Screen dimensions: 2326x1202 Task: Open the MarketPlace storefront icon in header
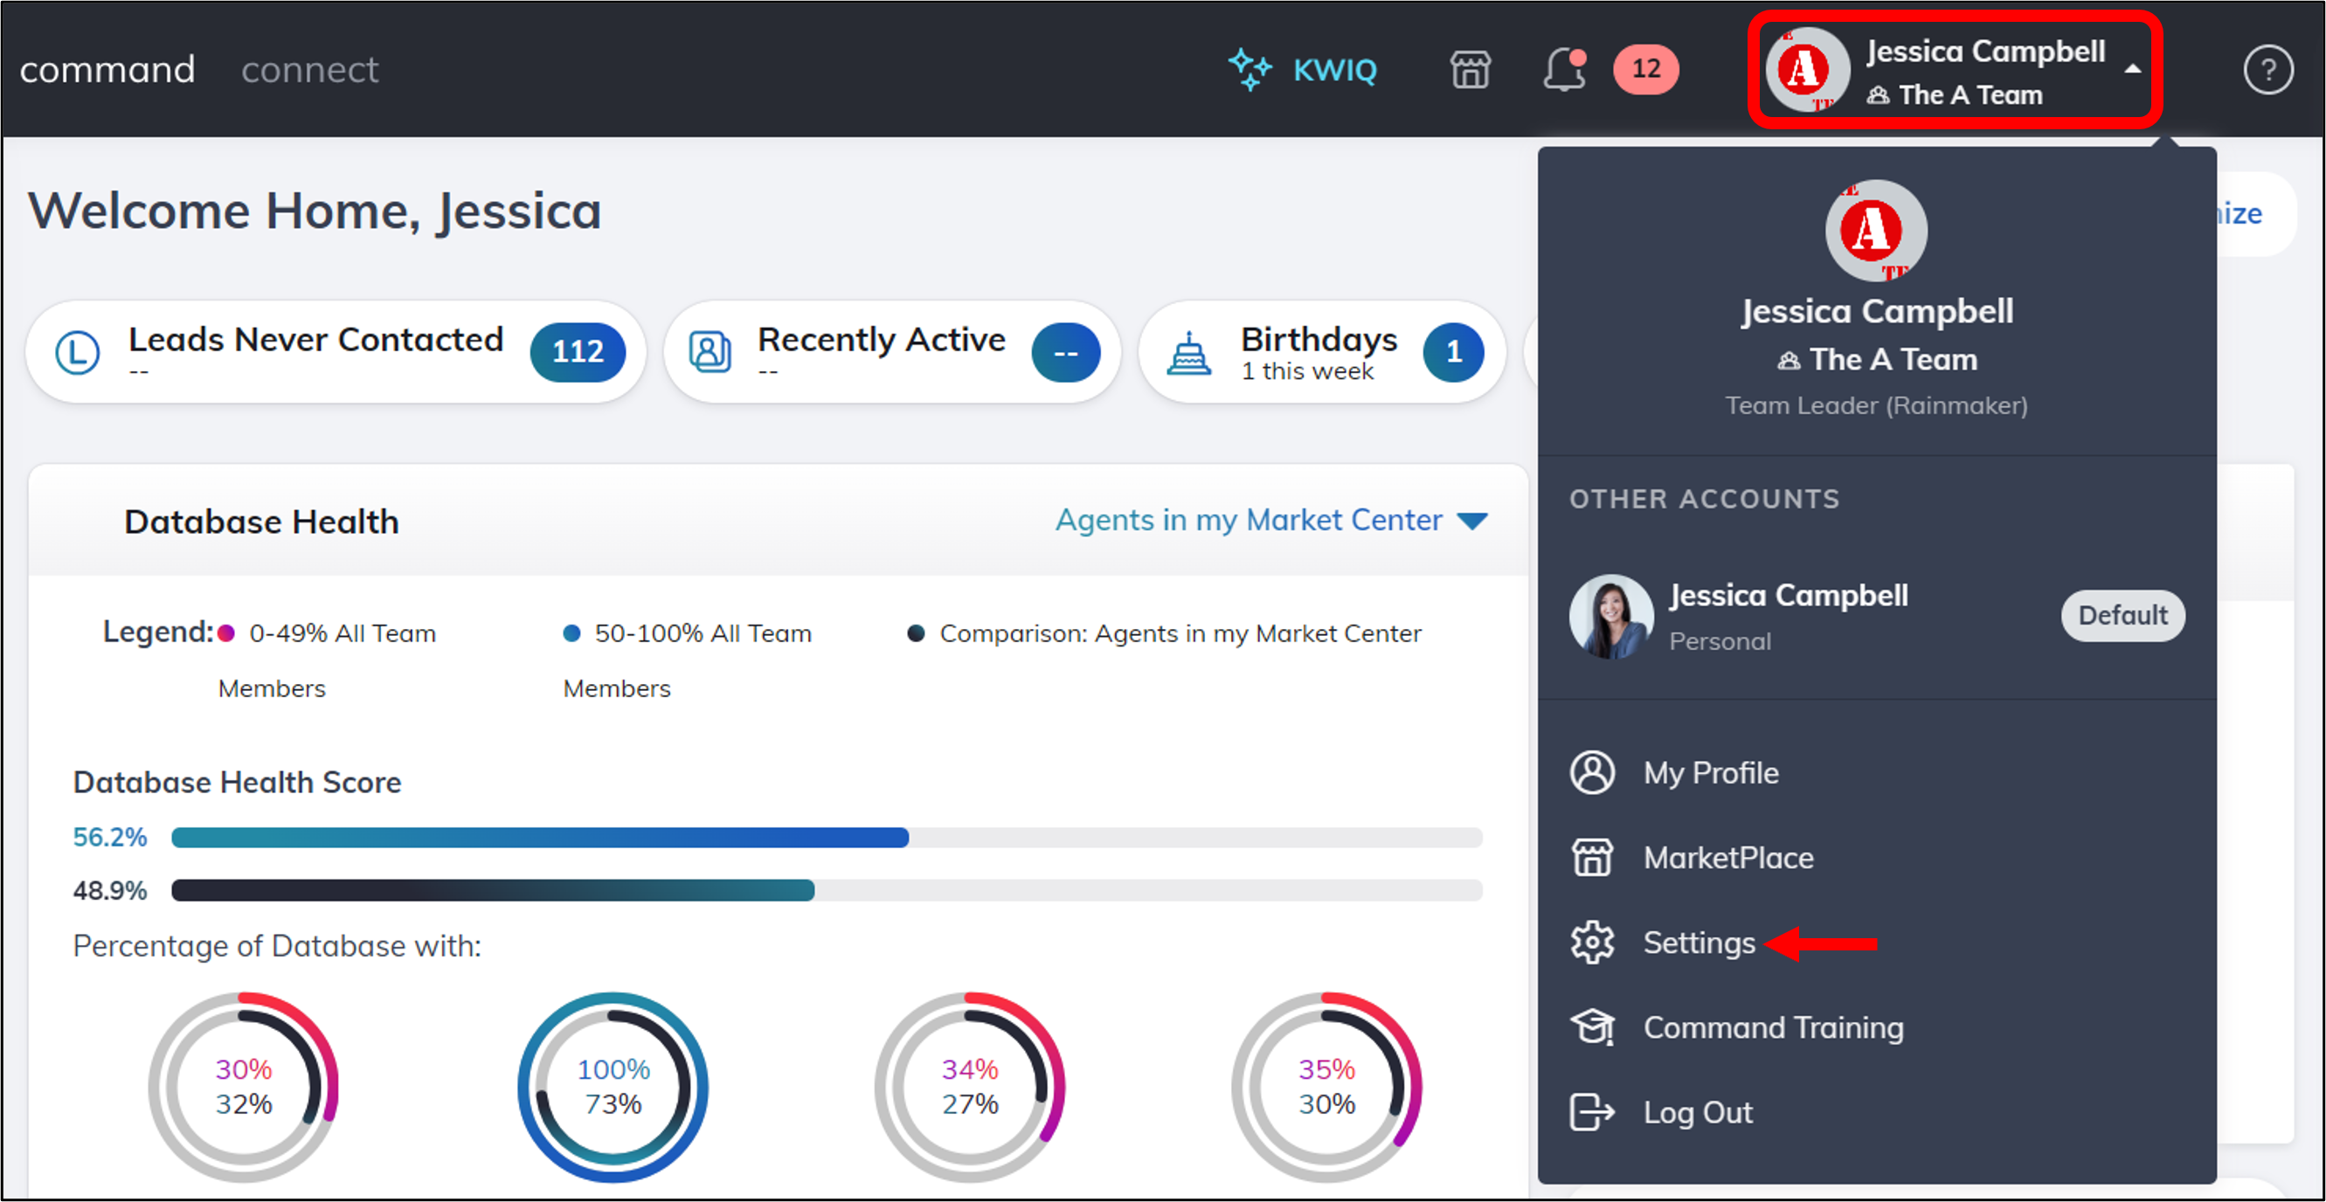click(1470, 70)
